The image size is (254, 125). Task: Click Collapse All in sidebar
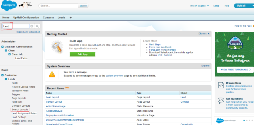[34, 32]
